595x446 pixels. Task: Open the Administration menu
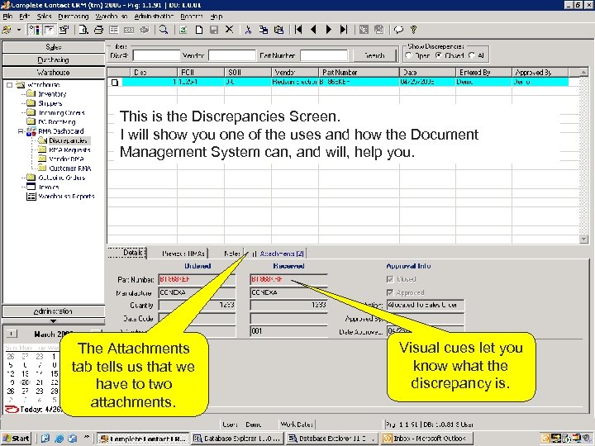154,17
